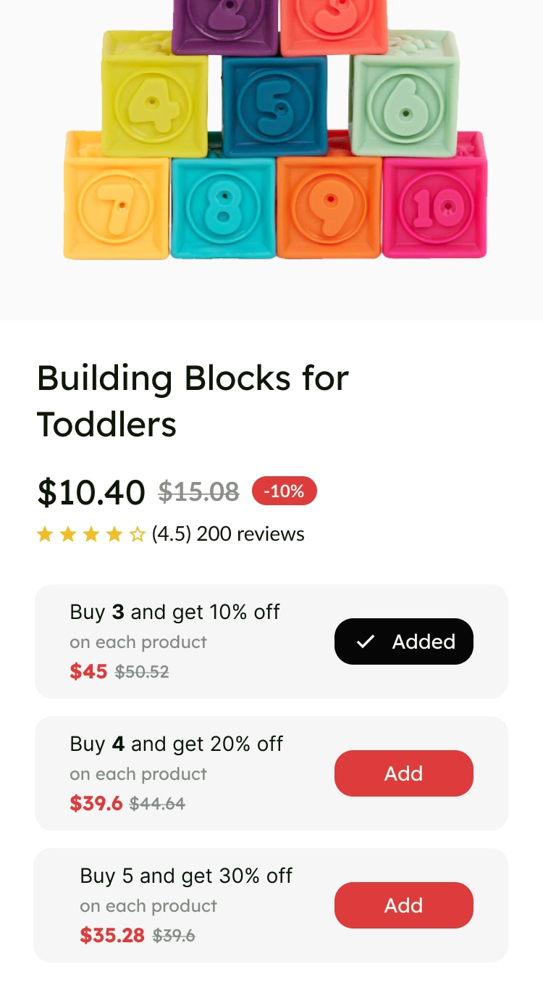Click the fourth gold rating star
Screen dimensions: 543x993
(114, 535)
